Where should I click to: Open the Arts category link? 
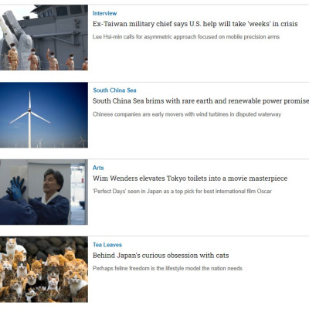(x=98, y=168)
